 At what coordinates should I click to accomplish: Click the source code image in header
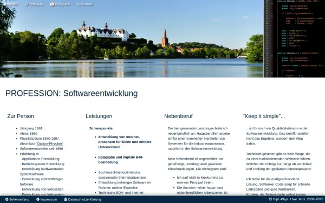294,39
